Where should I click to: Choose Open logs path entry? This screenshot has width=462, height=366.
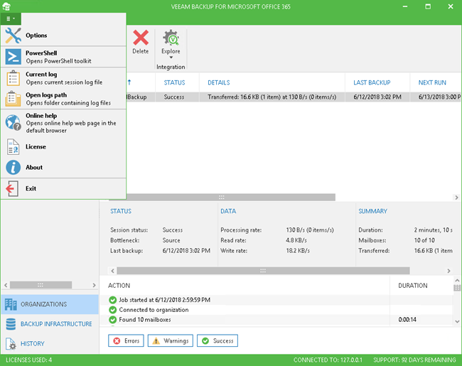pos(63,99)
